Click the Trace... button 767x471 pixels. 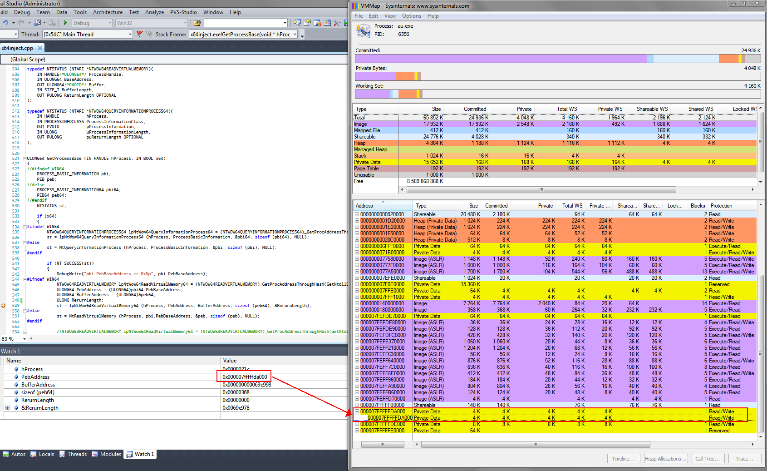click(x=745, y=459)
